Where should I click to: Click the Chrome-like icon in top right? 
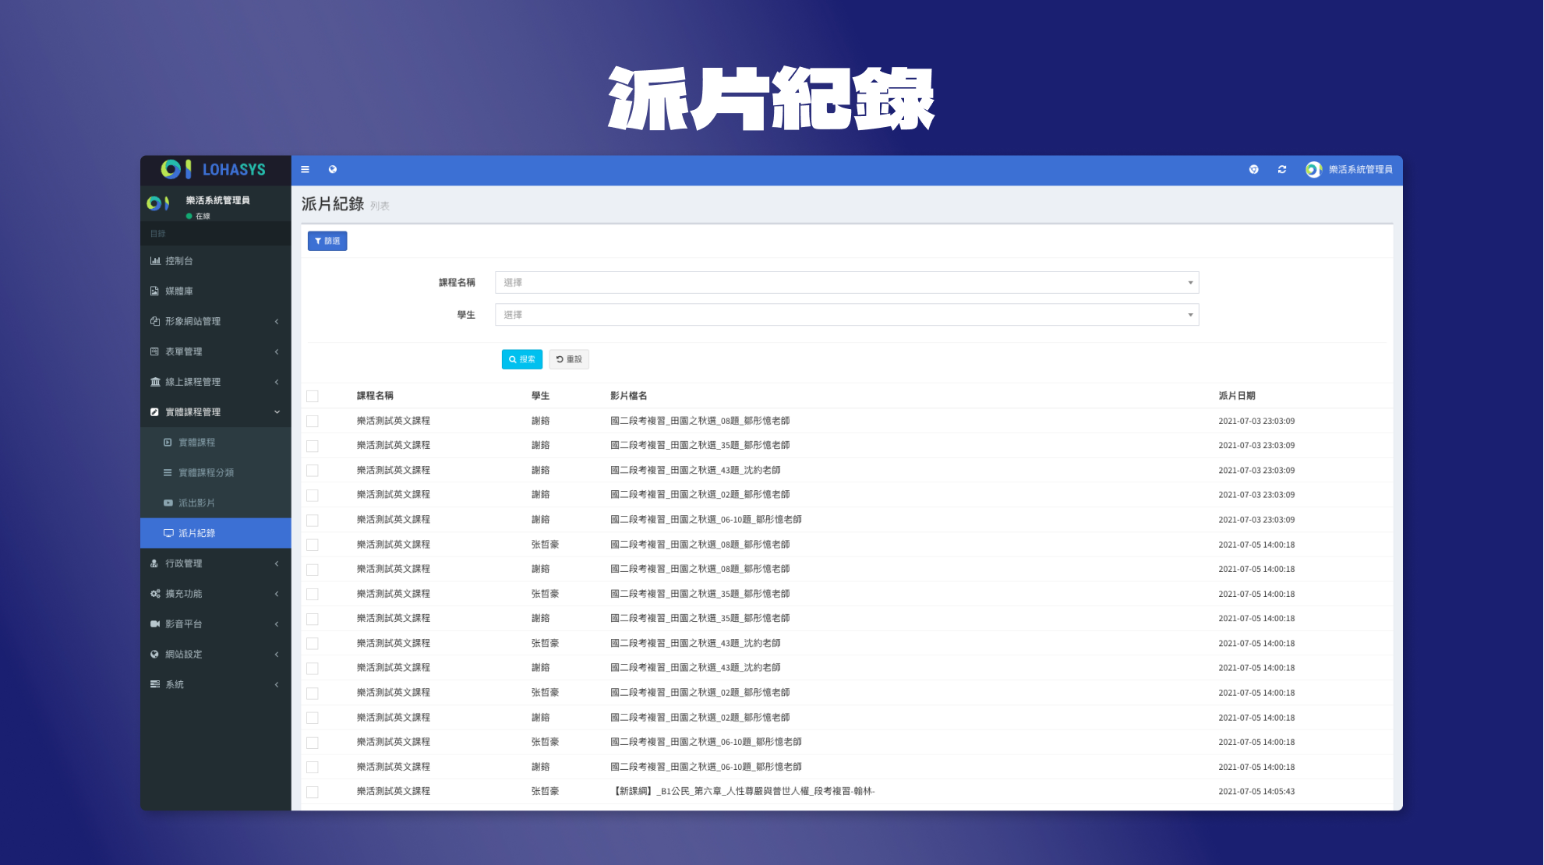(x=1254, y=170)
